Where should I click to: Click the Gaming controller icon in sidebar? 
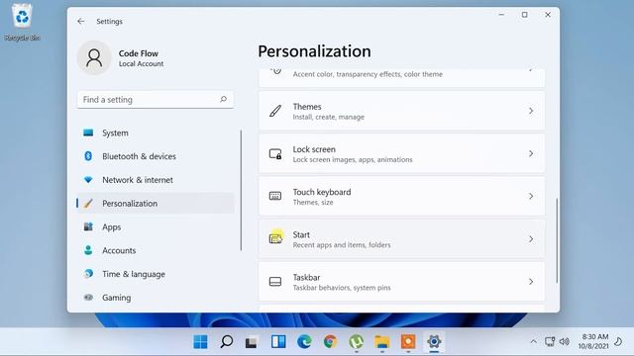point(88,298)
